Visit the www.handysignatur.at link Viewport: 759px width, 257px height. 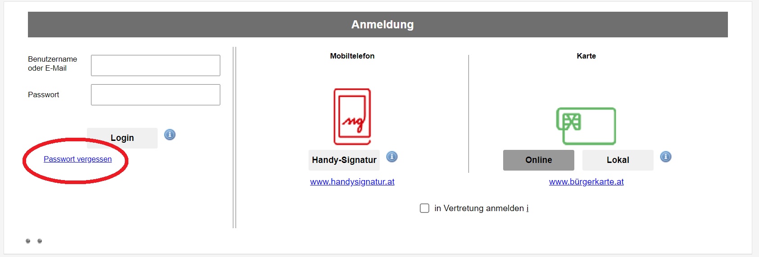point(352,182)
